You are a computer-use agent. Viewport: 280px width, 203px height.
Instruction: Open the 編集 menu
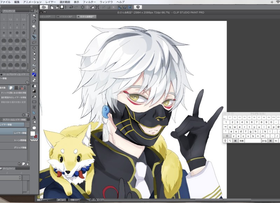point(17,2)
